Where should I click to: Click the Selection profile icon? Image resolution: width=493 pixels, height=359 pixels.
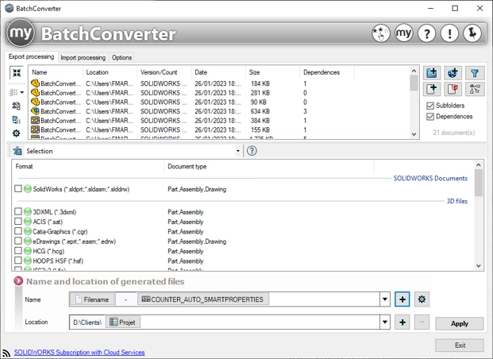click(17, 151)
